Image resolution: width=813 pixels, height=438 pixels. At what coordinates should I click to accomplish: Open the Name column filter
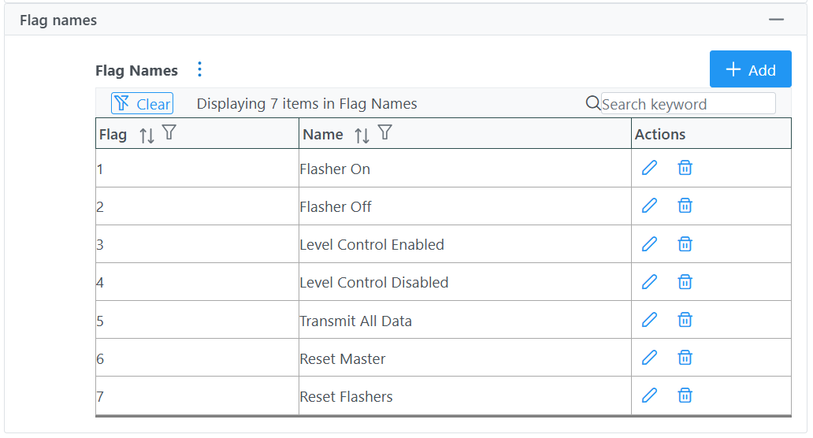click(384, 132)
